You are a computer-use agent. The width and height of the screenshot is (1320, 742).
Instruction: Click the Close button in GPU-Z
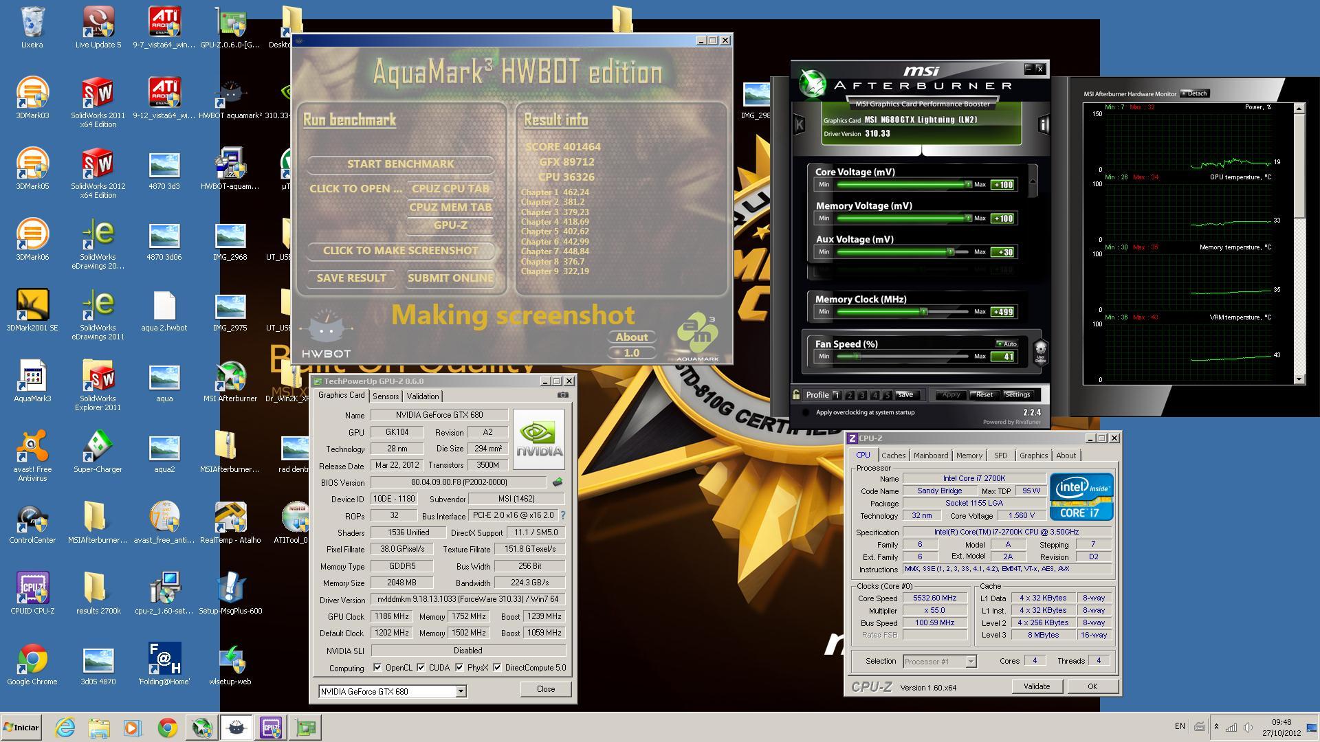pyautogui.click(x=546, y=689)
